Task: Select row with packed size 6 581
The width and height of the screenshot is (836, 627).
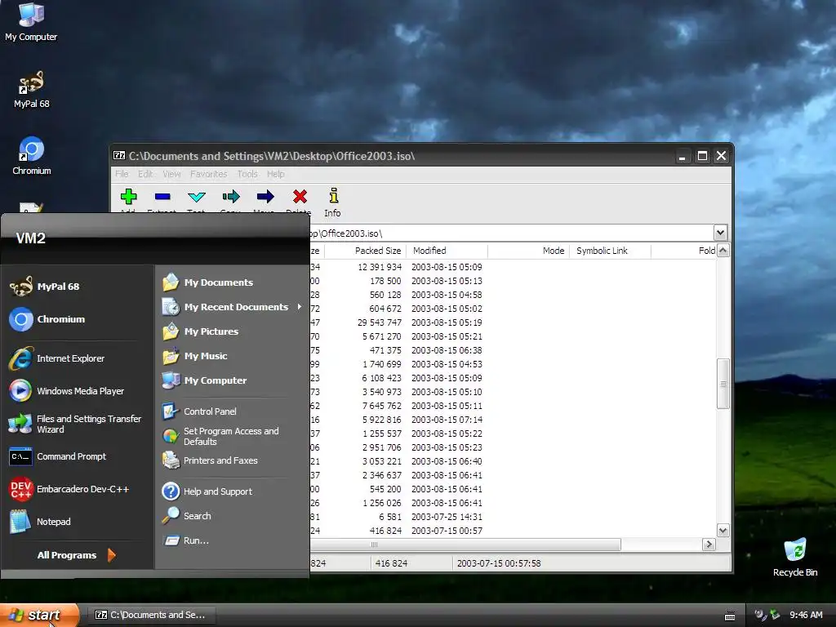Action: (513, 517)
